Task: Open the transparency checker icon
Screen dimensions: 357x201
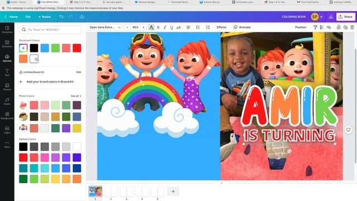Action: pos(322,27)
